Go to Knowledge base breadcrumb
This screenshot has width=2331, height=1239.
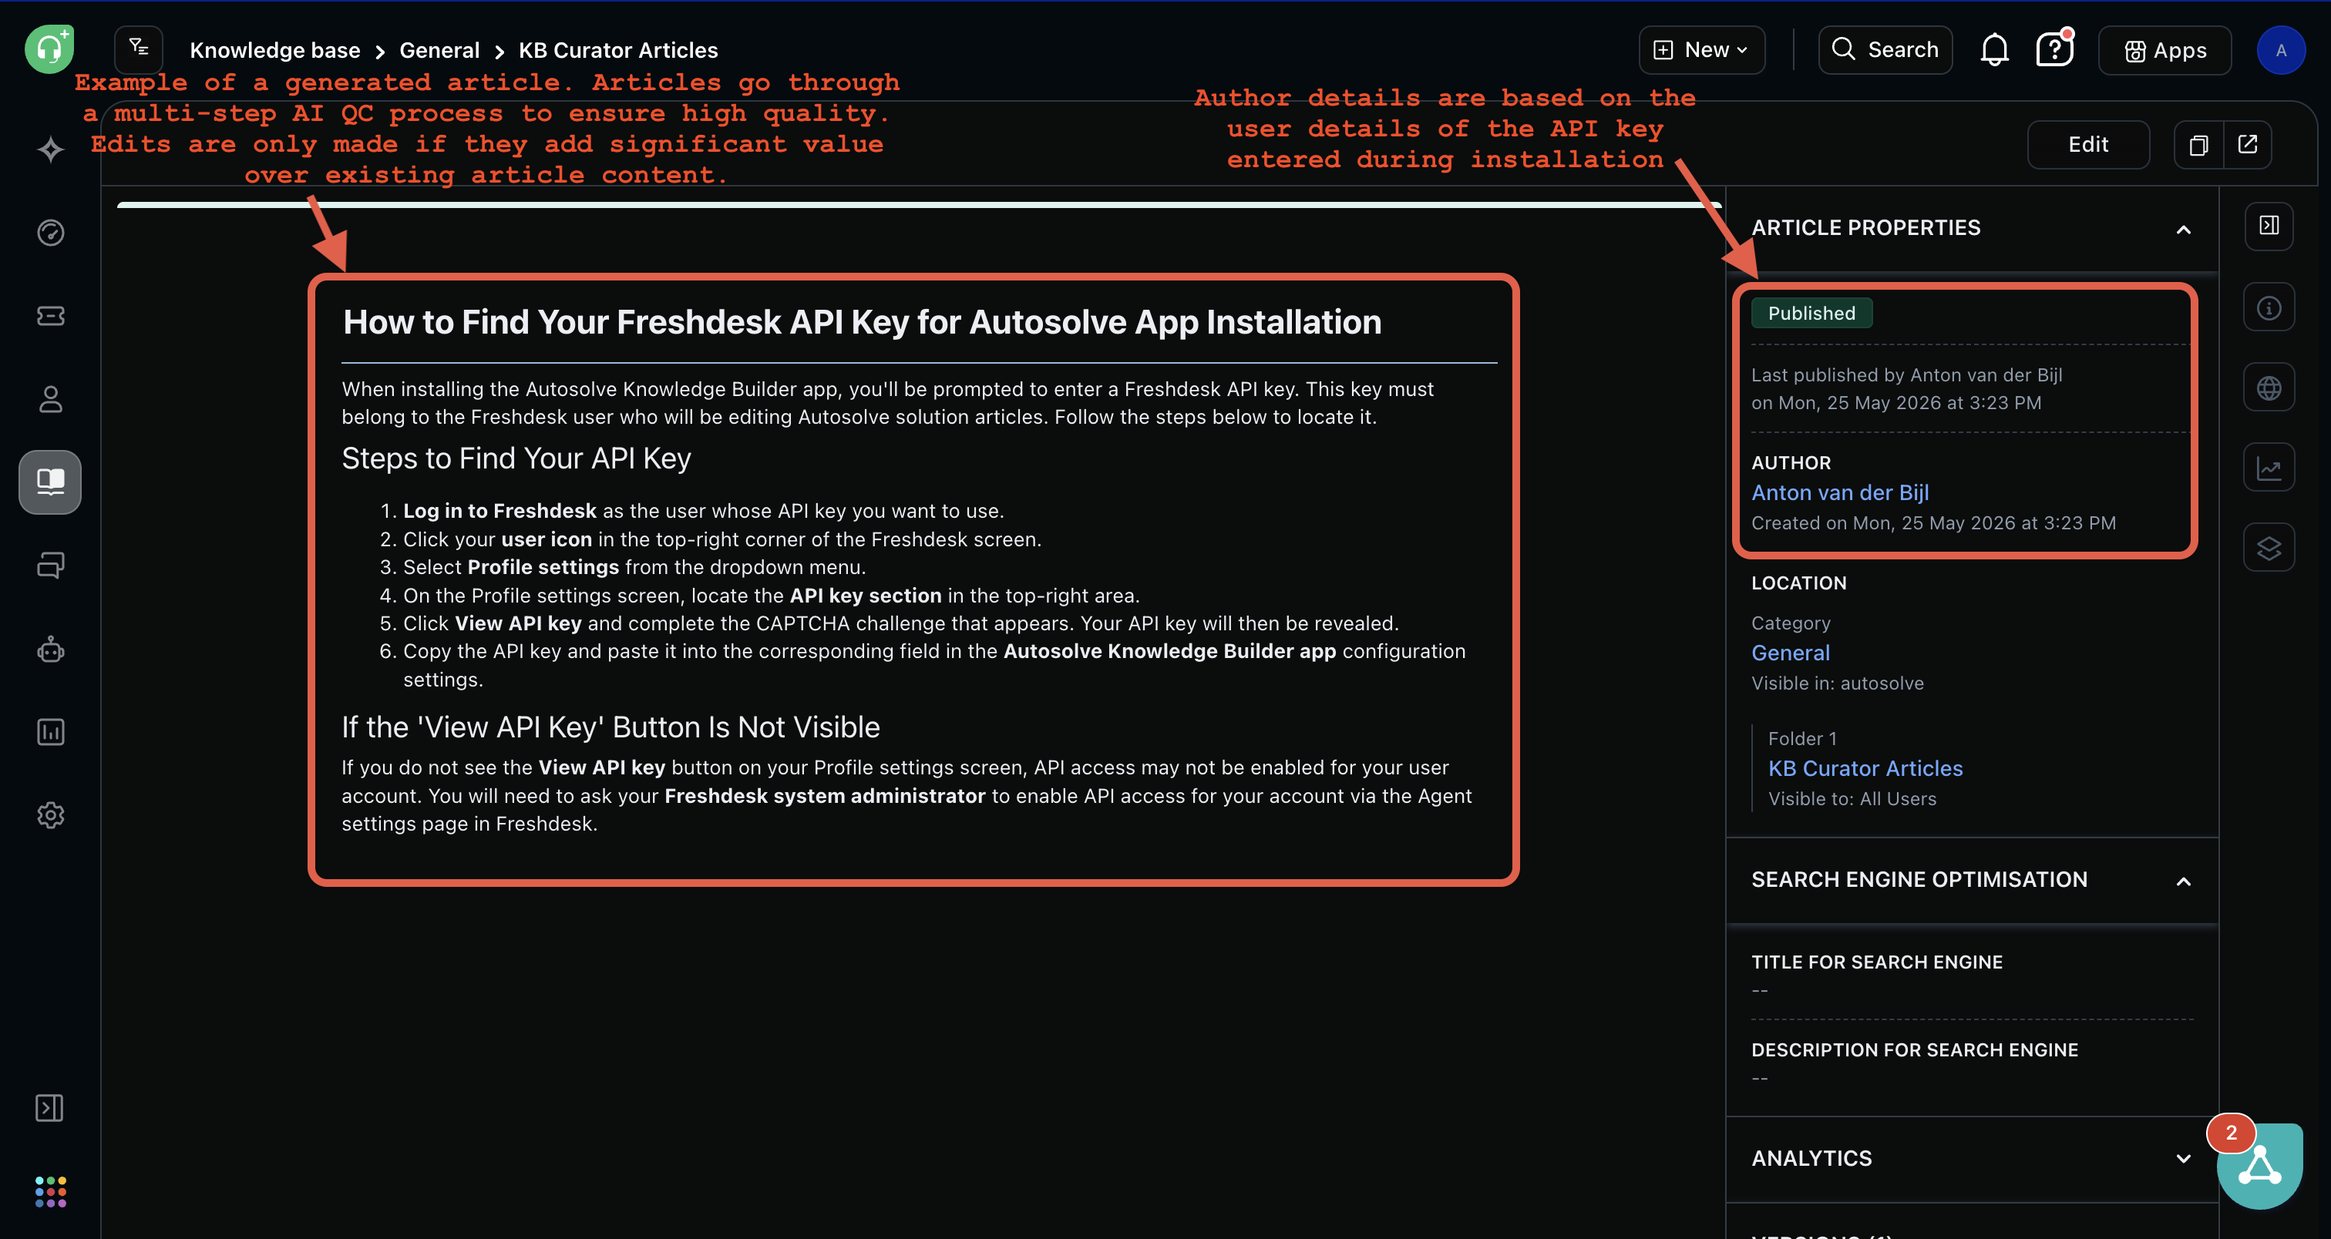click(275, 50)
